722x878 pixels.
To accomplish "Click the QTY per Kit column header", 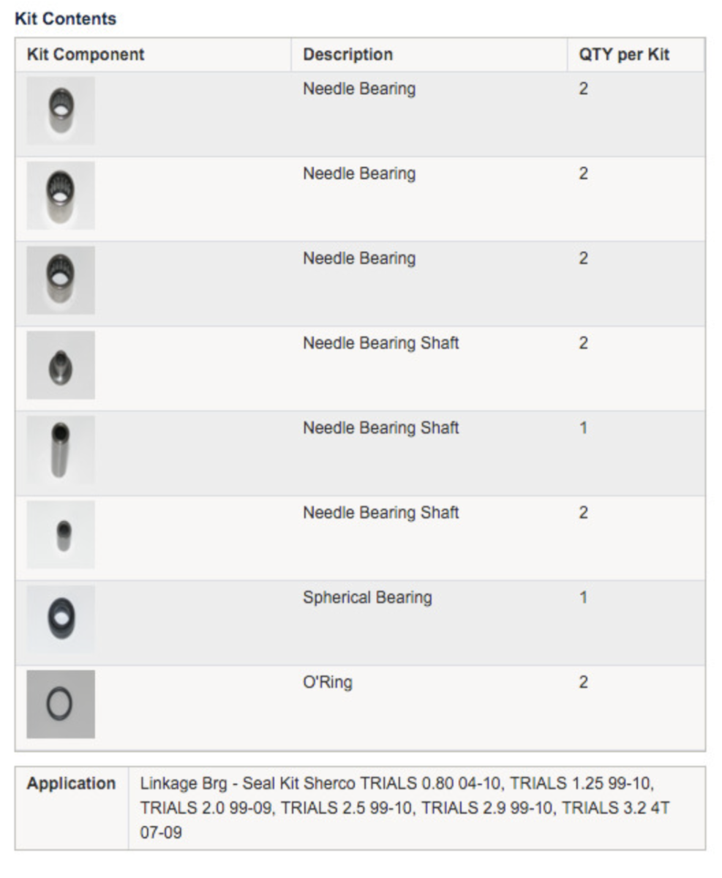I will (624, 55).
